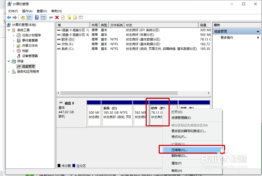Toggle the Show/Hide action pane icon
Image resolution: width=262 pixels, height=176 pixels.
coord(43,17)
